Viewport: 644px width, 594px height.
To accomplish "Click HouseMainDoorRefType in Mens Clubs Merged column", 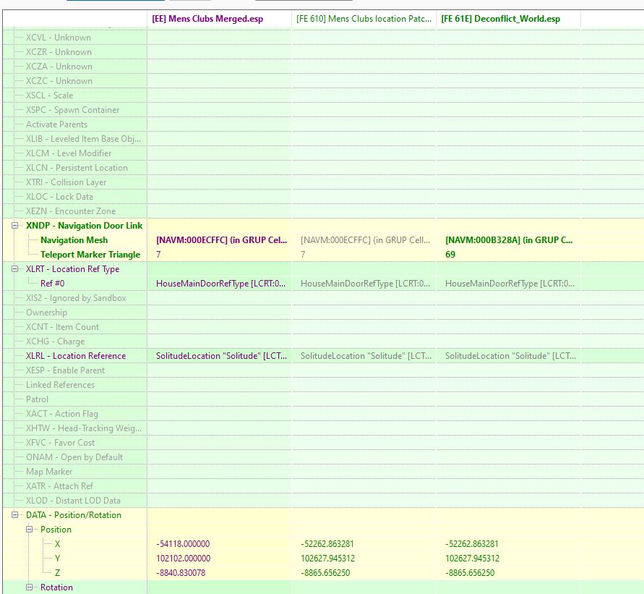I will click(x=220, y=284).
